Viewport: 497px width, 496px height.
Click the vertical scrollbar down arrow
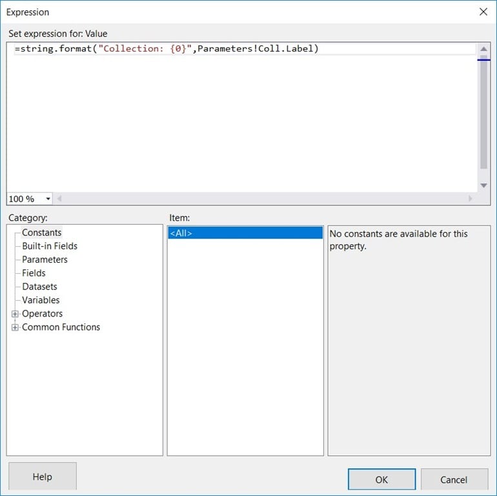(x=483, y=185)
